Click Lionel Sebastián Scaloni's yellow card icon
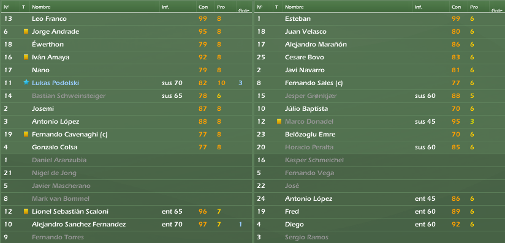Image resolution: width=505 pixels, height=243 pixels. 26,211
